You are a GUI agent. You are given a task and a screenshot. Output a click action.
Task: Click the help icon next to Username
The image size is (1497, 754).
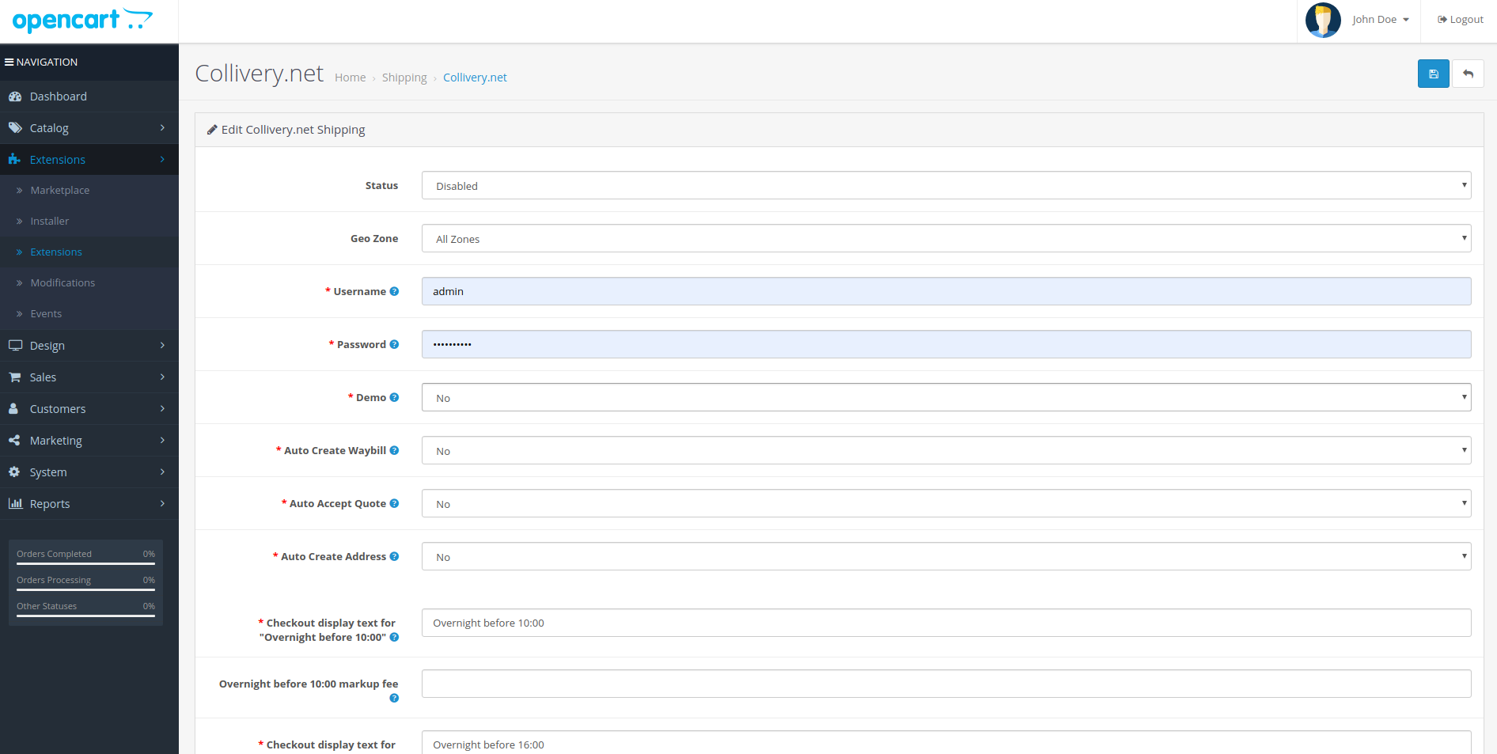[394, 291]
